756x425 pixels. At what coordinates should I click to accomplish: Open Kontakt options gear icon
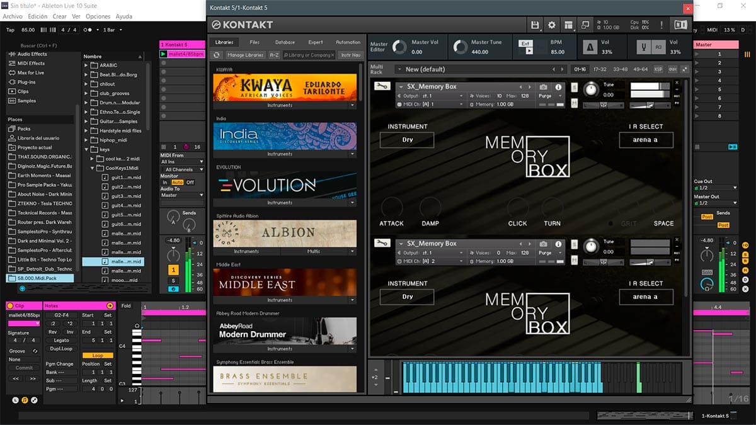(x=552, y=25)
